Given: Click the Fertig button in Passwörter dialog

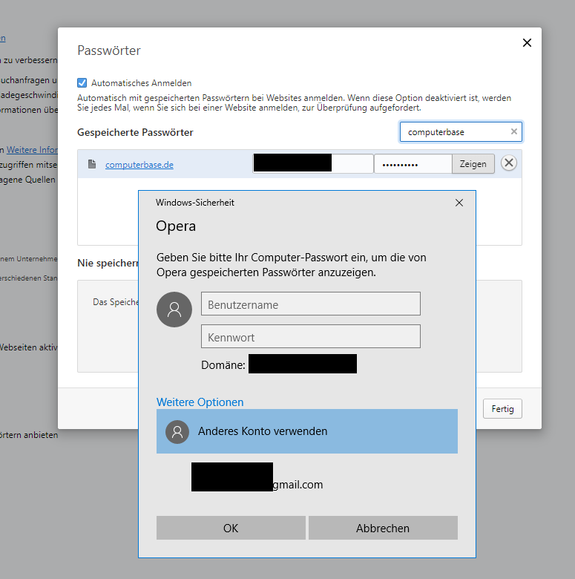Looking at the screenshot, I should pyautogui.click(x=502, y=409).
